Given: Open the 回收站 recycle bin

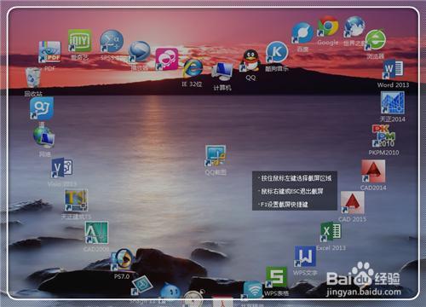Looking at the screenshot, I should click(x=33, y=78).
